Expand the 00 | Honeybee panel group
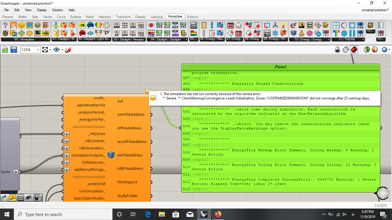 tap(48, 40)
